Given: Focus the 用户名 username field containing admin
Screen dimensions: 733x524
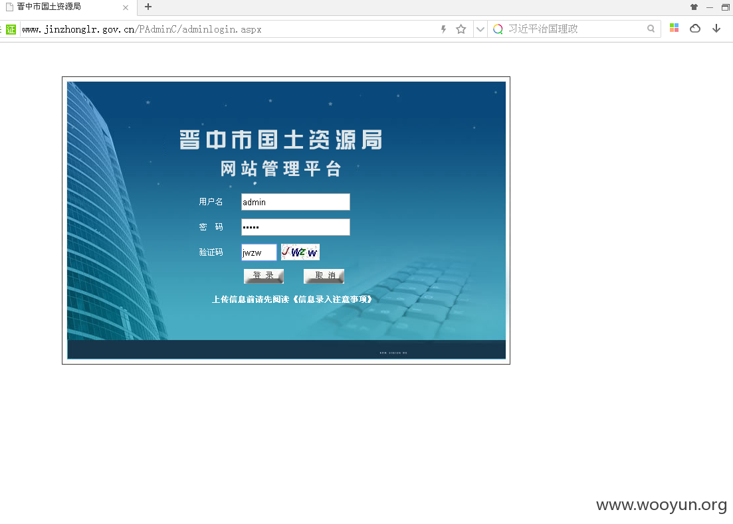Looking at the screenshot, I should click(x=296, y=202).
